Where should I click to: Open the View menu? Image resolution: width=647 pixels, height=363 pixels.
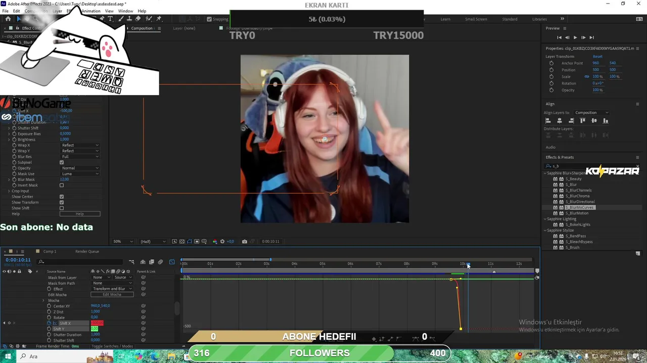click(x=109, y=11)
